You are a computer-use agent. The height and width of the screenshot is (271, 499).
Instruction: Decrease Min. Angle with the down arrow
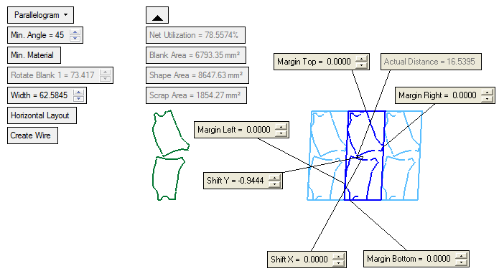[75, 38]
